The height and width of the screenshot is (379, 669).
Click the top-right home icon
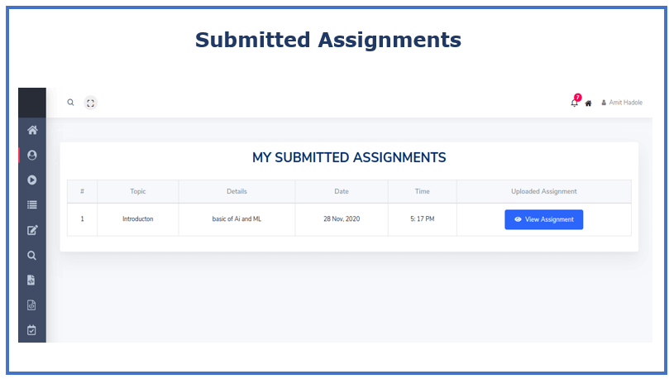coord(588,103)
